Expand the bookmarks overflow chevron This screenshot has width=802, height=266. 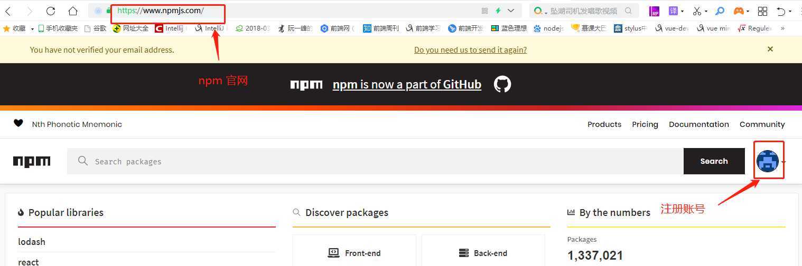point(782,28)
